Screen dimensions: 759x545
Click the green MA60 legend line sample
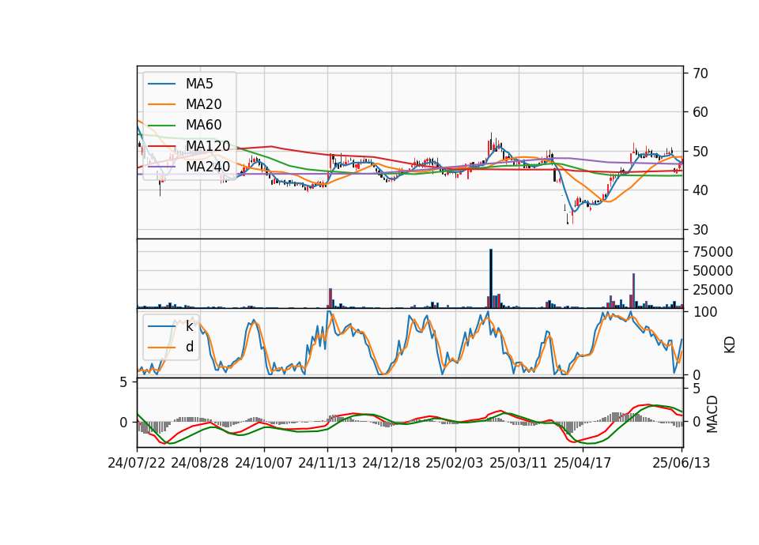pyautogui.click(x=161, y=126)
